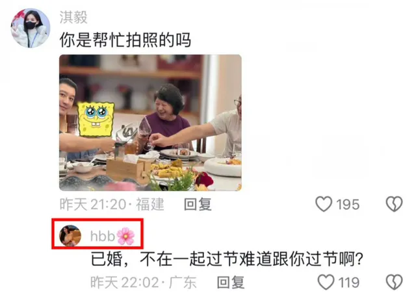Click the timestamp 昨天 21:20 · 福建

coord(112,204)
